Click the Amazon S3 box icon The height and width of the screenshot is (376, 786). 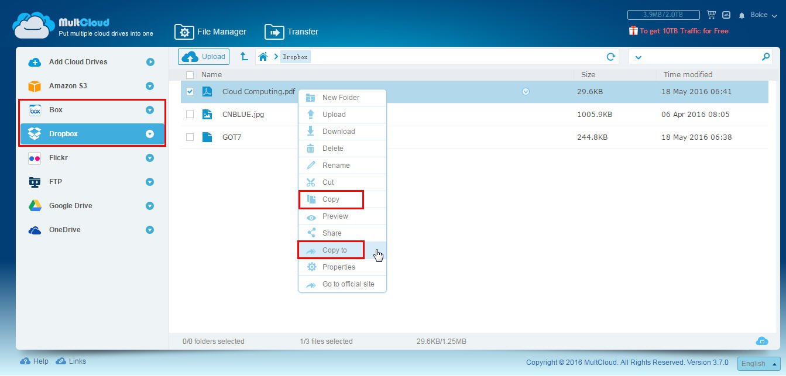[x=35, y=86]
